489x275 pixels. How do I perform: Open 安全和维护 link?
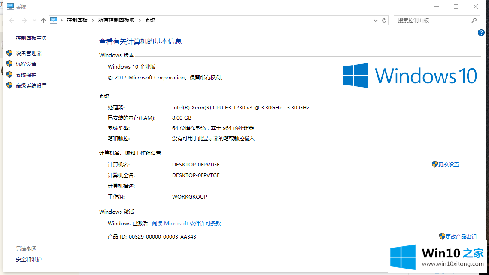point(29,260)
